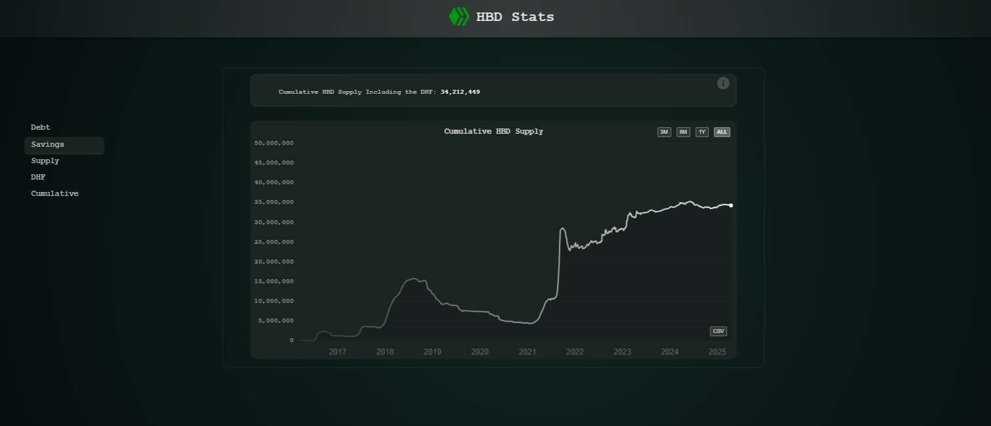991x426 pixels.
Task: Click the 2021 x-axis label
Action: (x=527, y=352)
